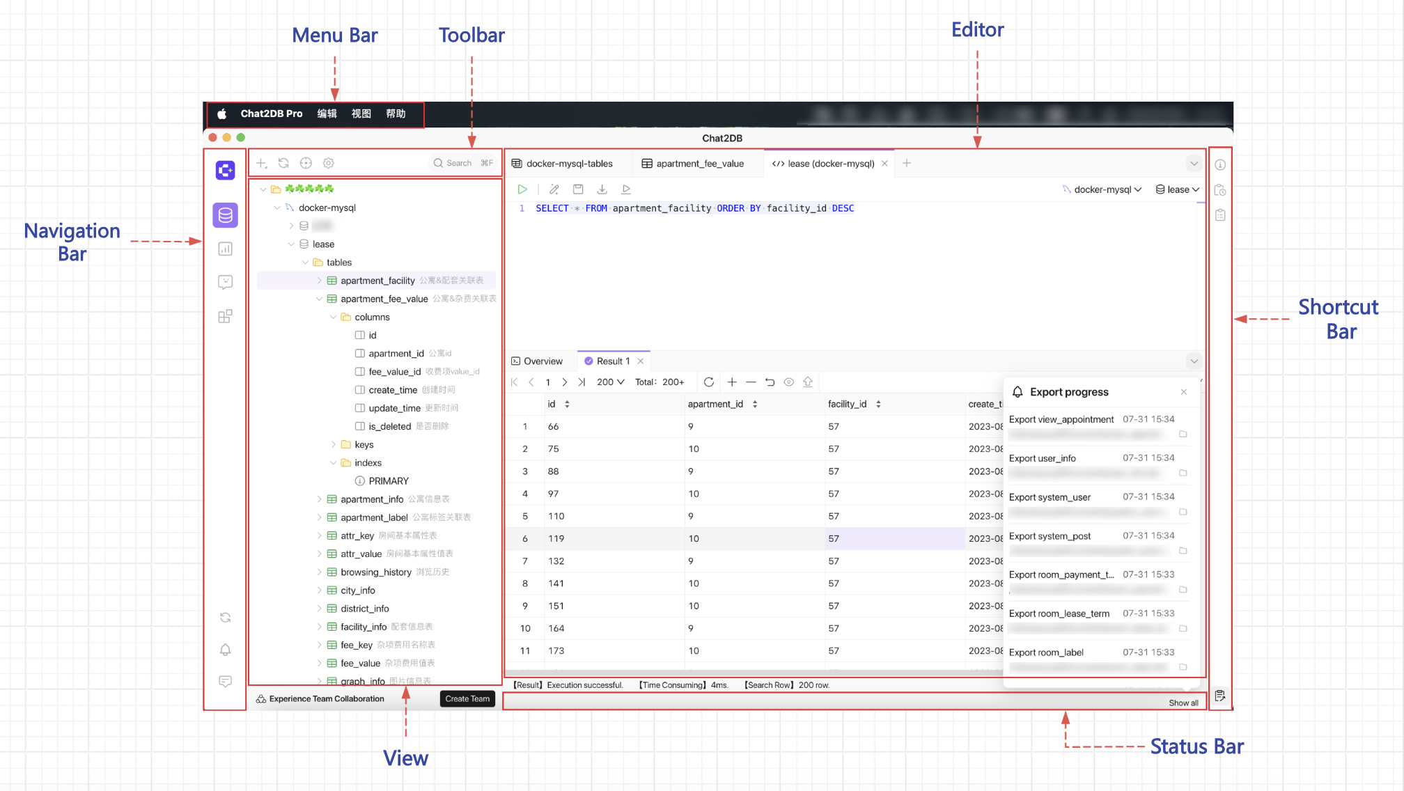The height and width of the screenshot is (791, 1404).
Task: Open the notification bell in sidebar
Action: [x=225, y=650]
